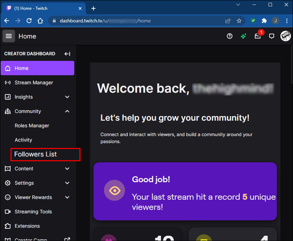The image size is (293, 241).
Task: Open the Whispers chat bubble icon
Action: [272, 36]
